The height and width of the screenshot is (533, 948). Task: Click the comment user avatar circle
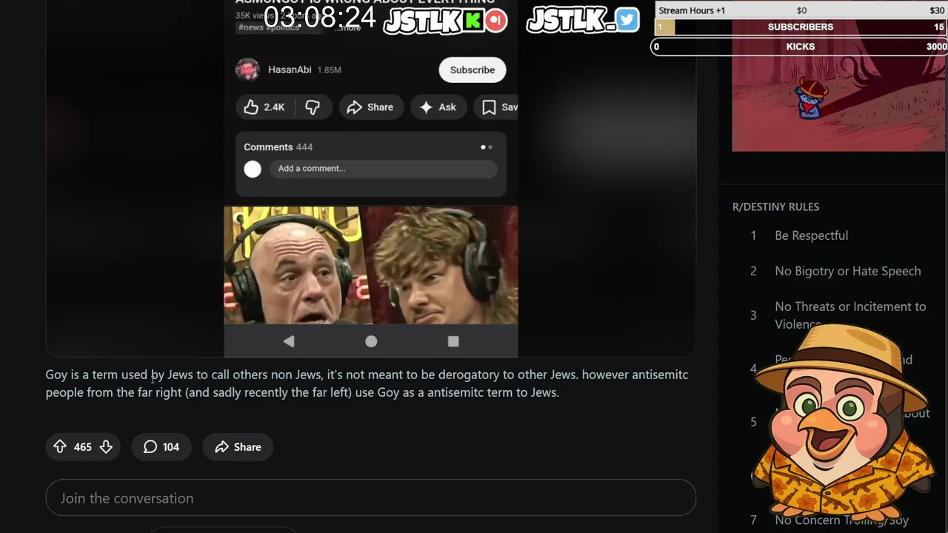point(253,169)
